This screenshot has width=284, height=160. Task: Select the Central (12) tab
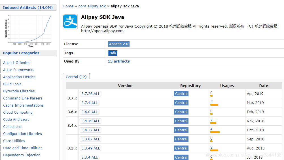76,77
